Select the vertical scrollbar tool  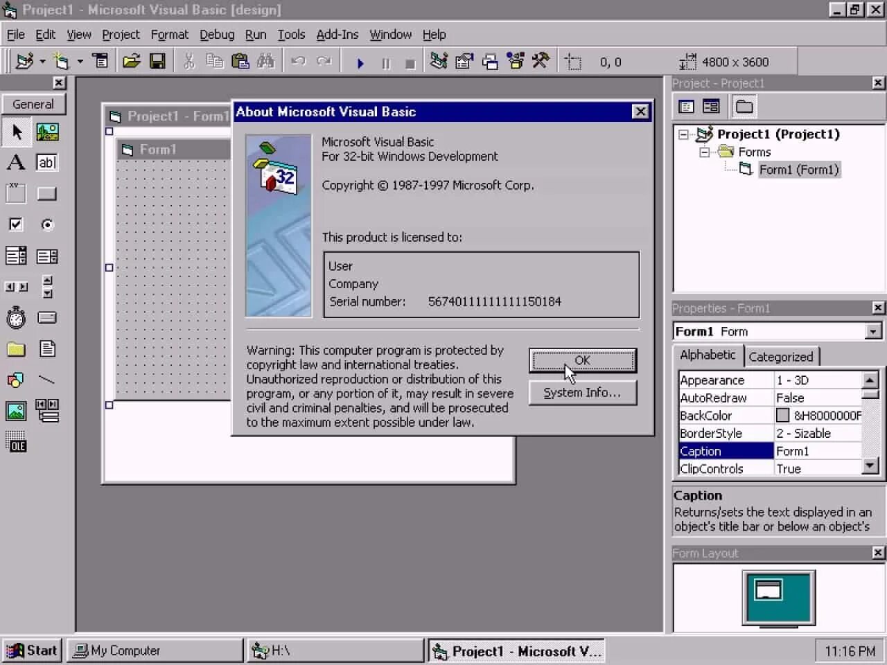(x=47, y=287)
